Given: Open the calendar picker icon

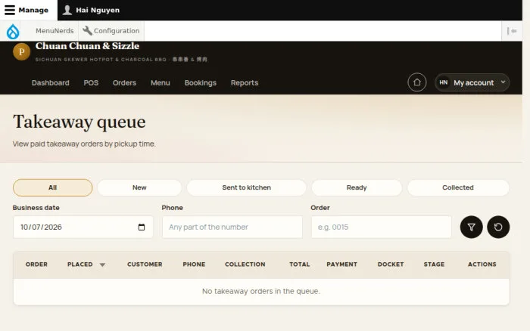Looking at the screenshot, I should tap(142, 227).
